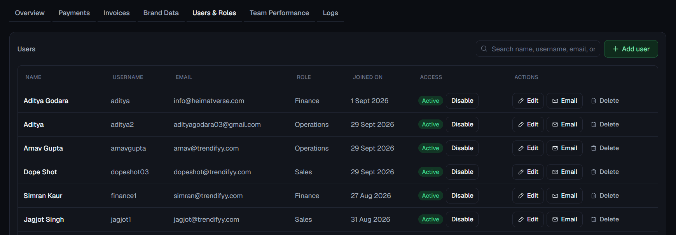Click username dopeshot03

coord(129,172)
